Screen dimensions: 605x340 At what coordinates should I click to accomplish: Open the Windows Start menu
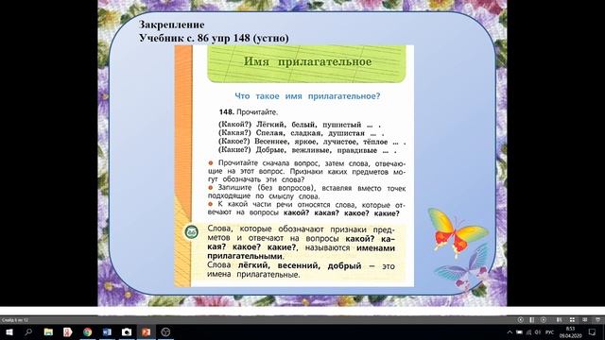9,332
